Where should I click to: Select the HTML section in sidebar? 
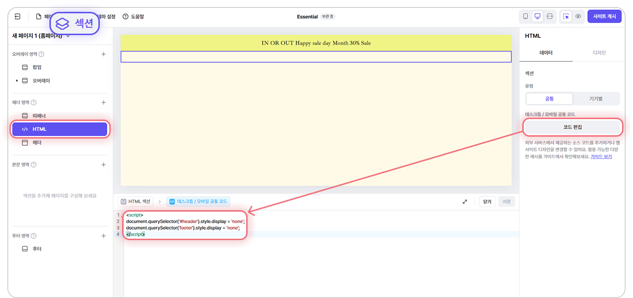[x=60, y=129]
